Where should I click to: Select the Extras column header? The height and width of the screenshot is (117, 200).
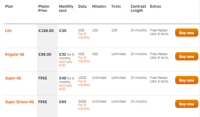(x=156, y=6)
